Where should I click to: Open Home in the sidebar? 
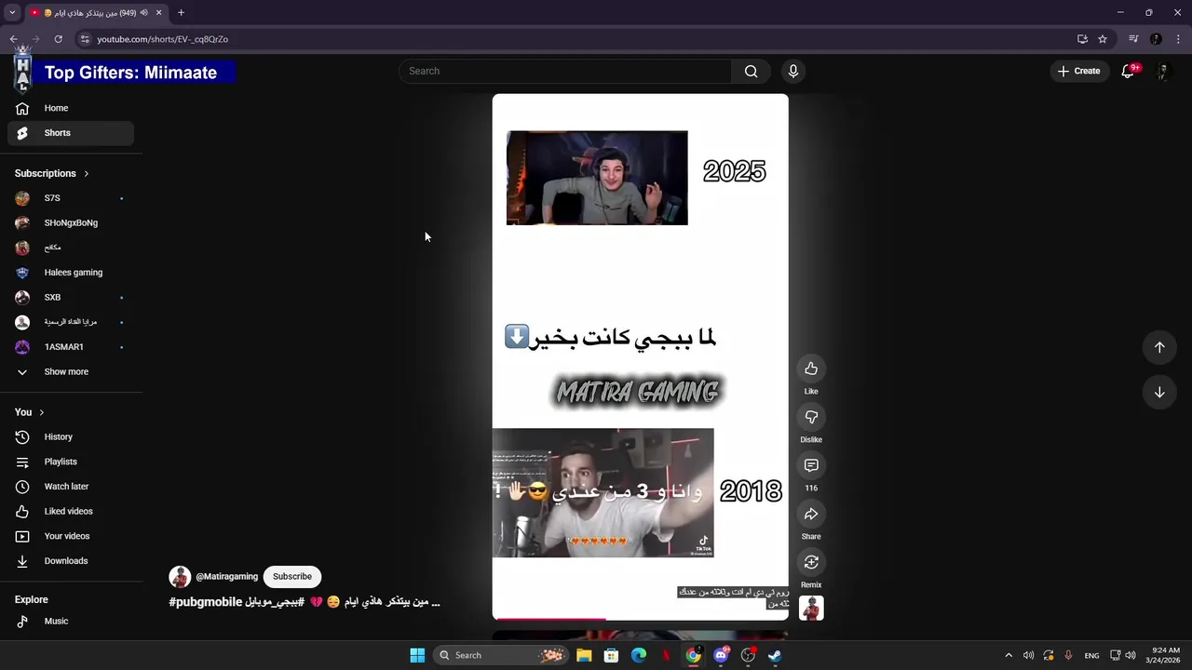click(x=71, y=108)
